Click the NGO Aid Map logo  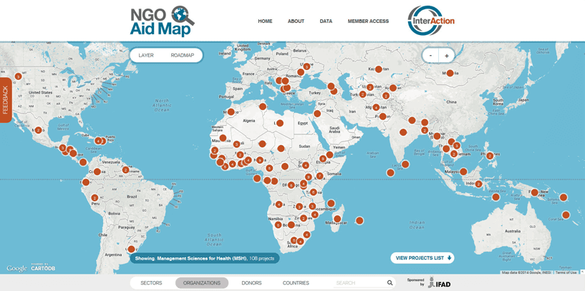pyautogui.click(x=163, y=21)
